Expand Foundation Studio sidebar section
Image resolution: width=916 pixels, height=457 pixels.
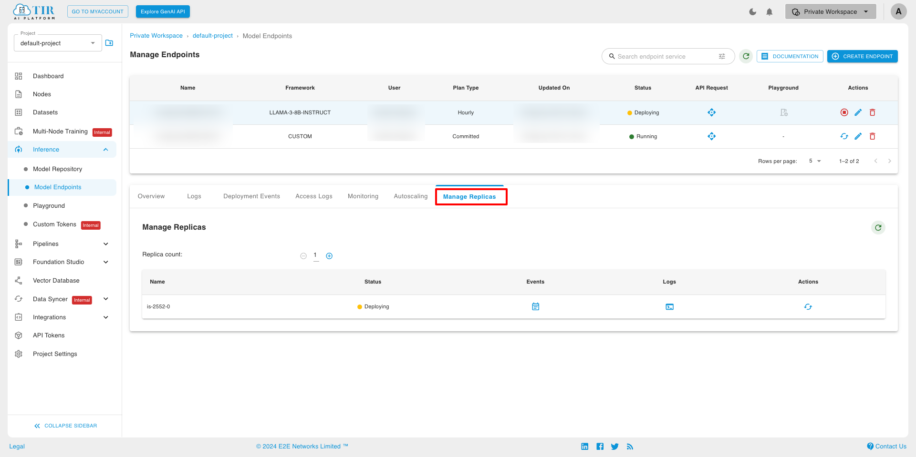[x=105, y=262]
